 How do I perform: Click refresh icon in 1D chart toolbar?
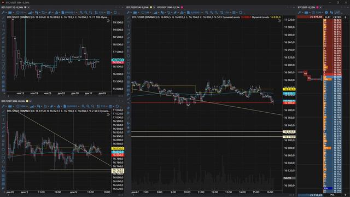tap(115, 13)
